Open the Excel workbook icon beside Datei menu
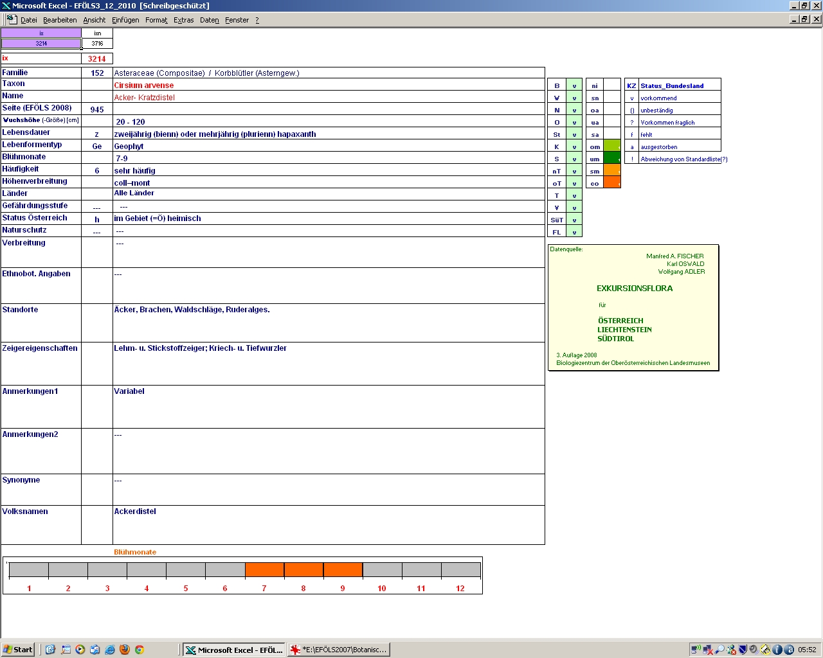The image size is (823, 658). pos(12,20)
